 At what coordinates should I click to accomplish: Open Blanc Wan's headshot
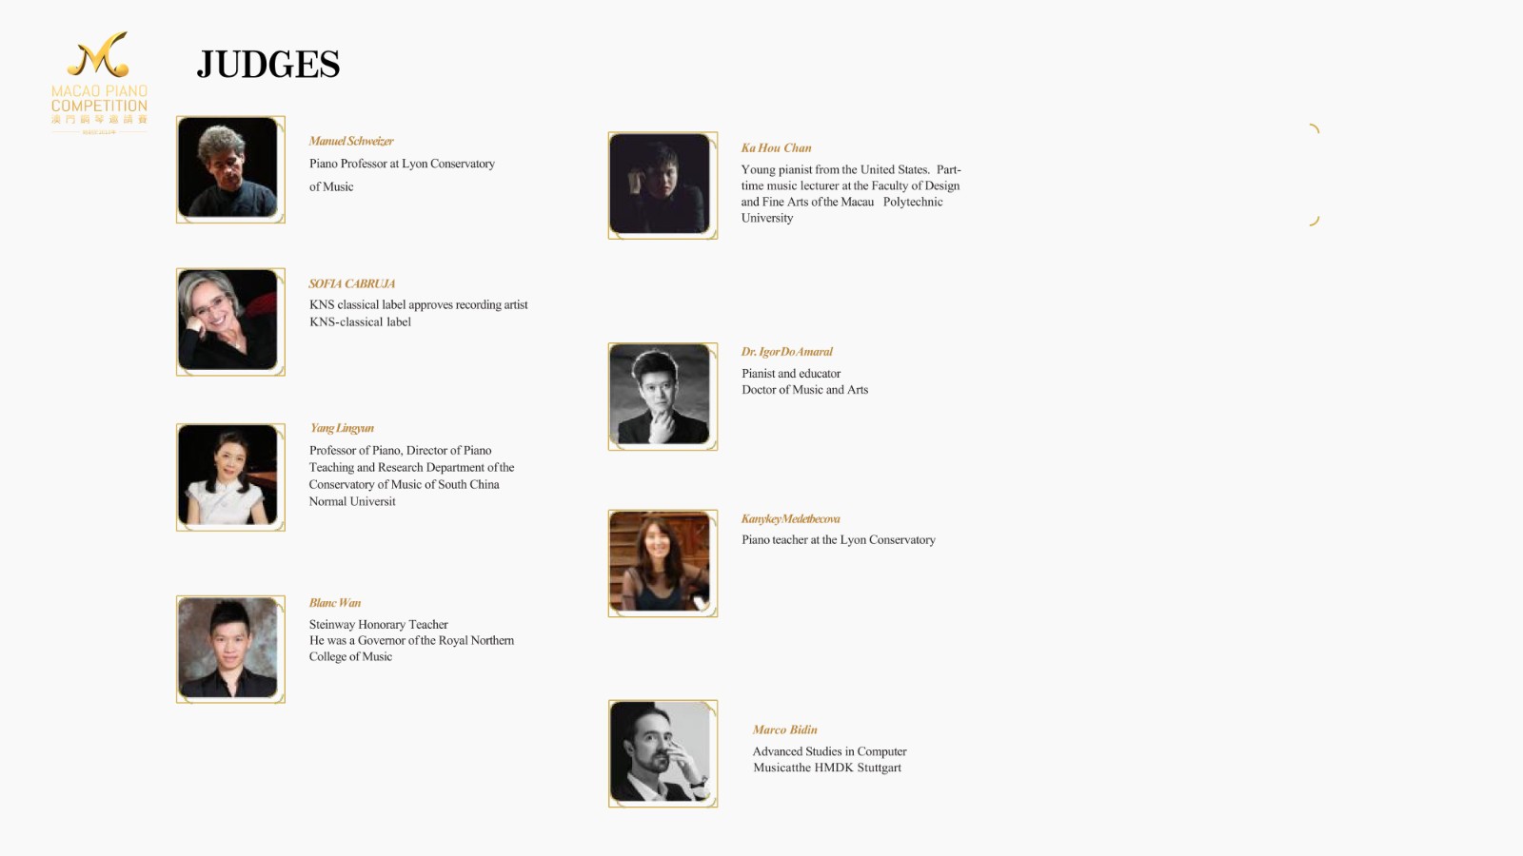pos(230,649)
